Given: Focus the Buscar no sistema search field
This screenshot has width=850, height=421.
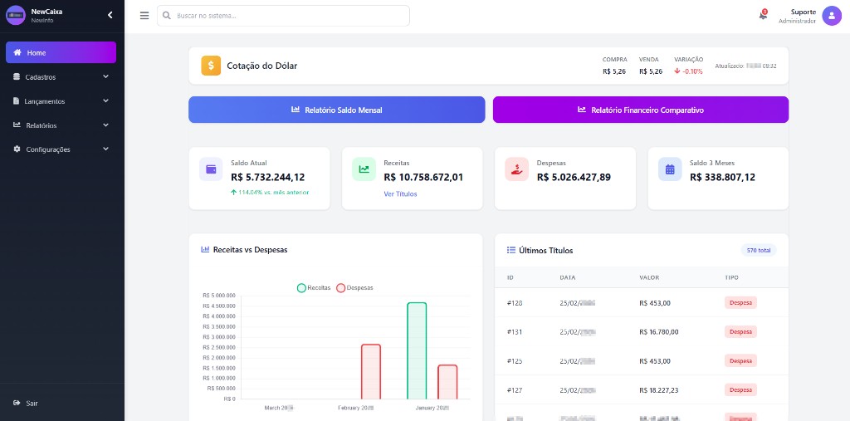Looking at the screenshot, I should [286, 16].
